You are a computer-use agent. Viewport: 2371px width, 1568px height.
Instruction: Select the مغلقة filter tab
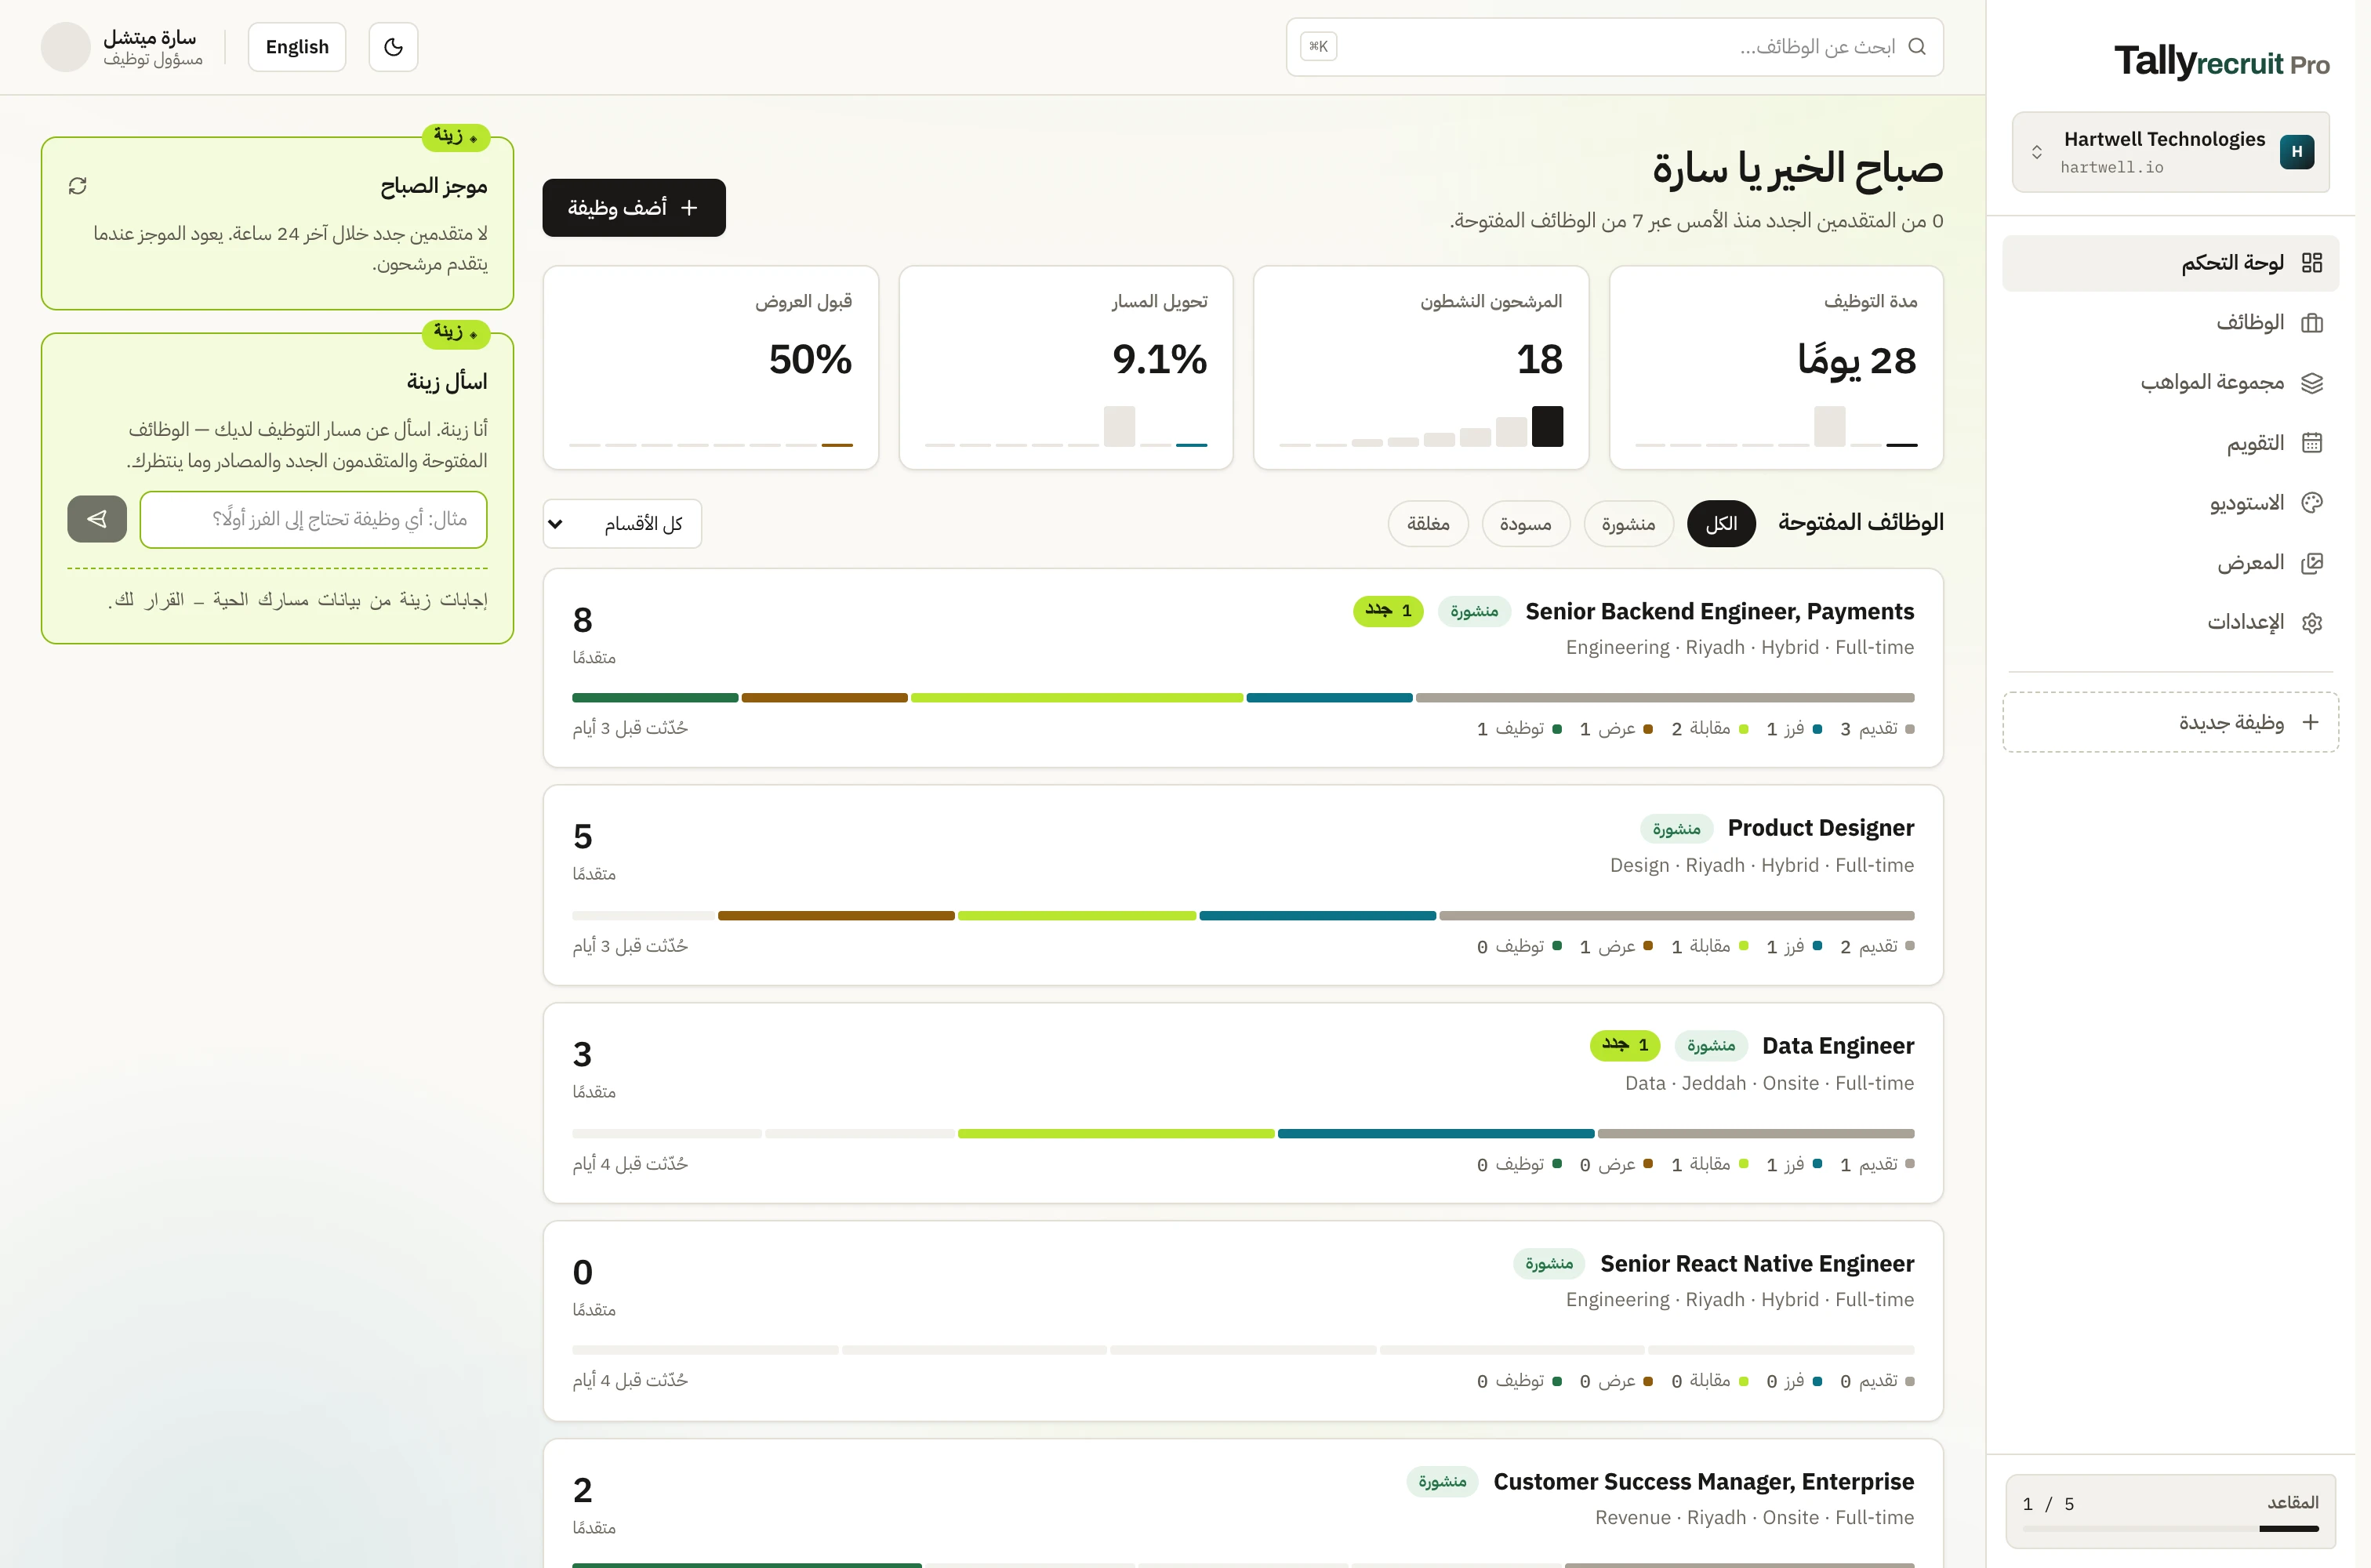[1427, 524]
